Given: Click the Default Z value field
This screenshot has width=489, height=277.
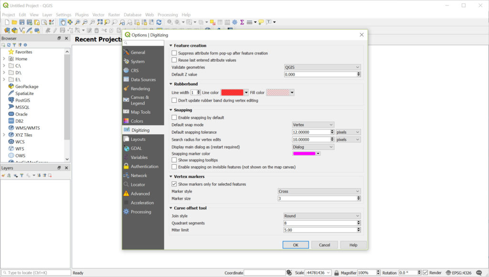Looking at the screenshot, I should click(320, 75).
